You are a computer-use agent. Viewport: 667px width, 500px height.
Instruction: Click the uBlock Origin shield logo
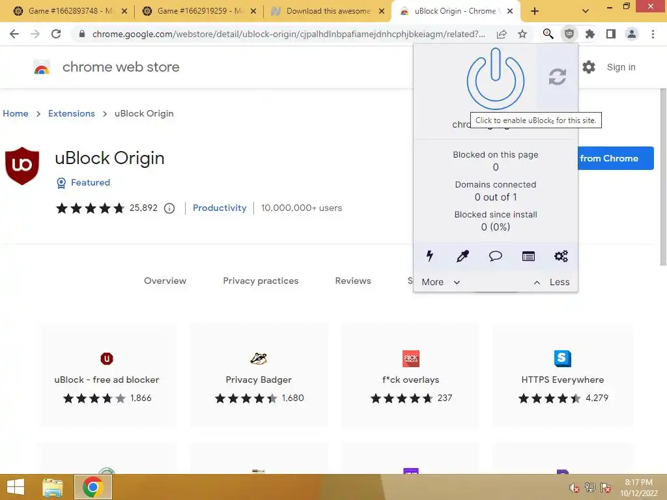click(22, 165)
